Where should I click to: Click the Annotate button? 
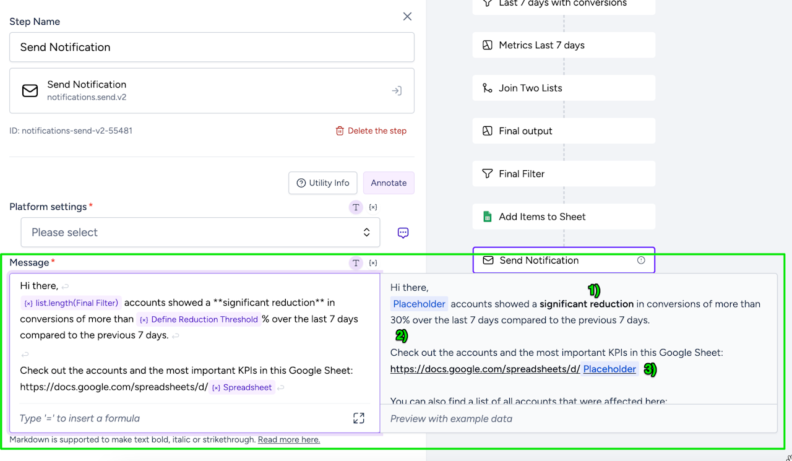click(389, 183)
